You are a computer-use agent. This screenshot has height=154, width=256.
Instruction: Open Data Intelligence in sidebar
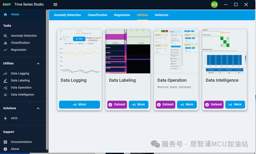coord(23,94)
